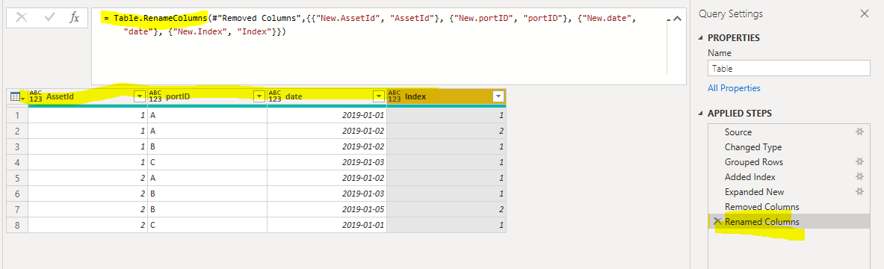
Task: Select the AssetId column header
Action: point(87,96)
